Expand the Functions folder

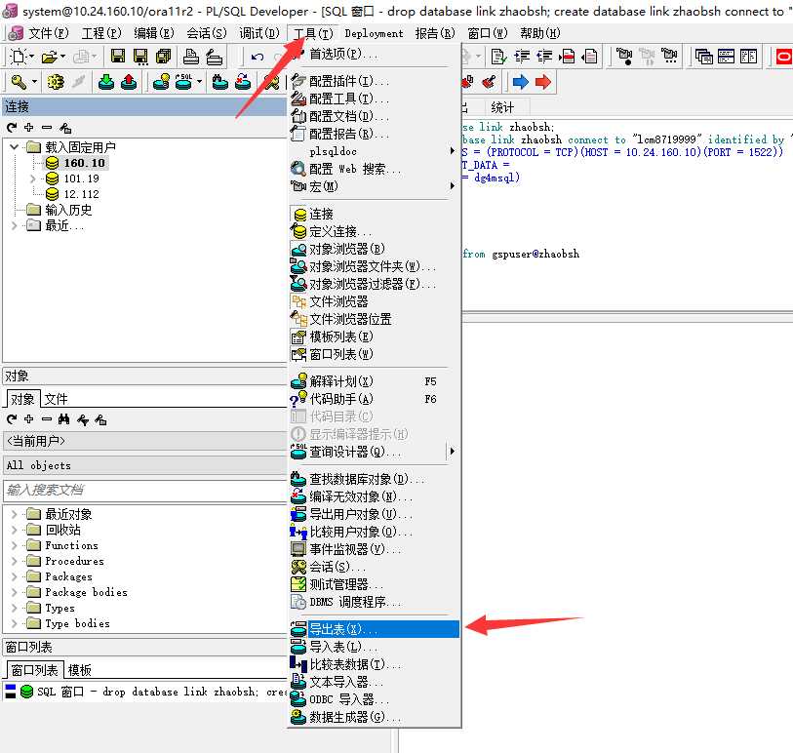(x=15, y=545)
